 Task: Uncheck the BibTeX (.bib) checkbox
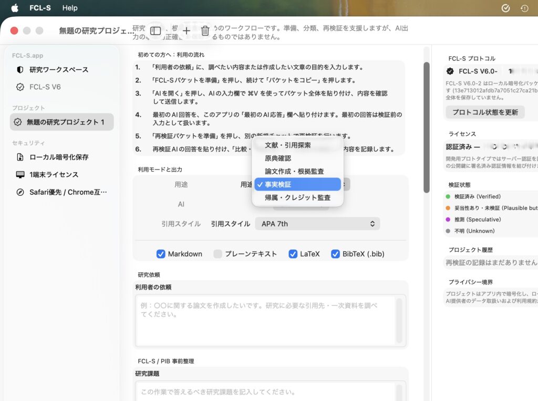(335, 254)
